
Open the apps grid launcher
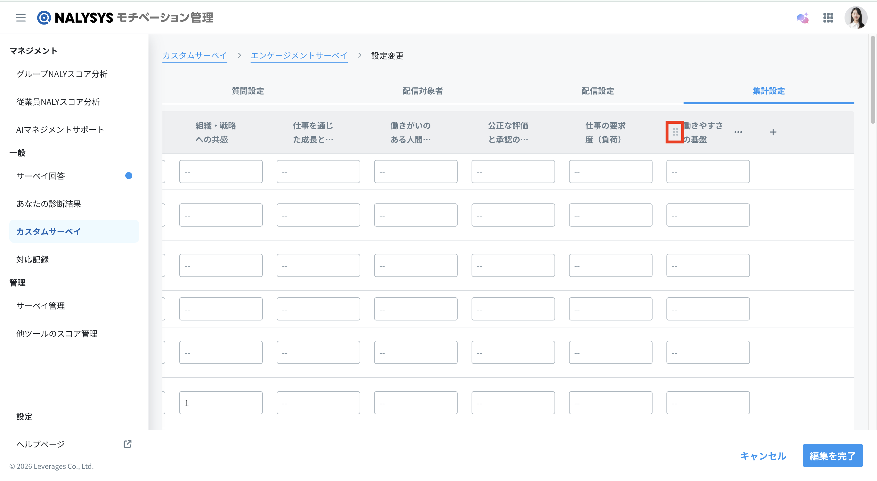pyautogui.click(x=828, y=18)
